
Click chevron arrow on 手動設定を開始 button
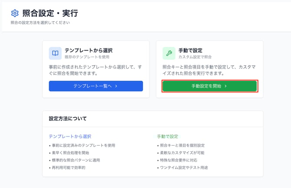[x=226, y=86]
